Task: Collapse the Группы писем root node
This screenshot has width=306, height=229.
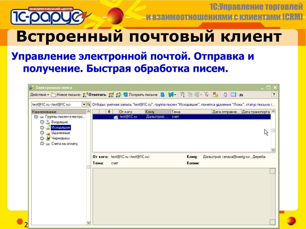Action: pyautogui.click(x=36, y=117)
